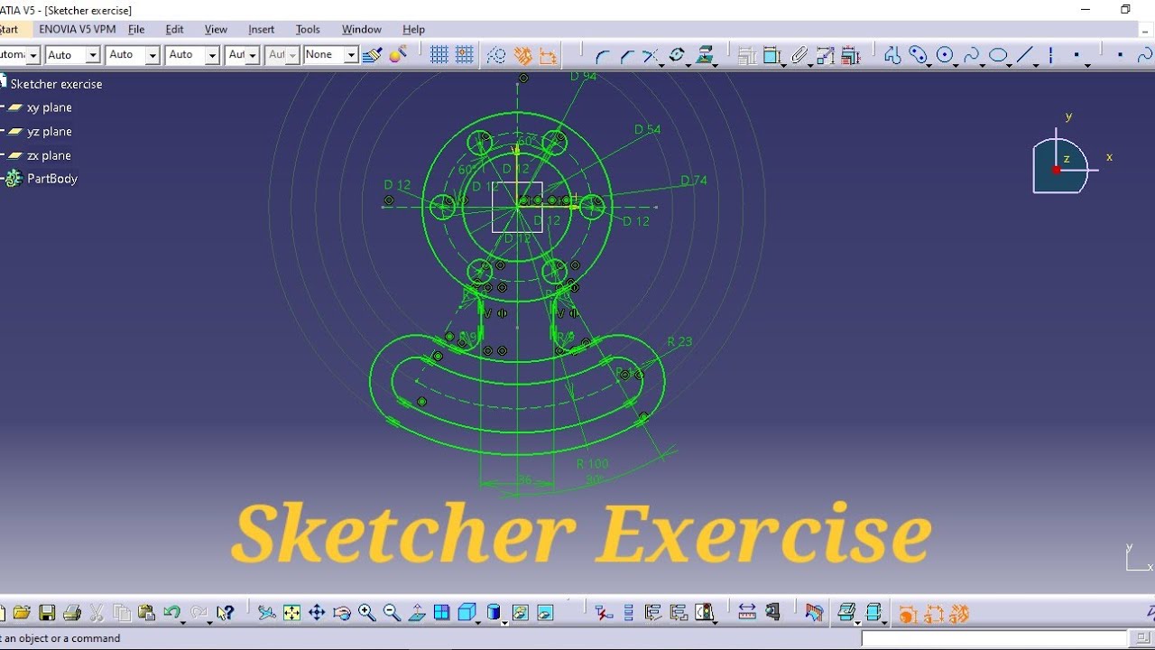
Task: Click the Print icon
Action: coord(72,613)
